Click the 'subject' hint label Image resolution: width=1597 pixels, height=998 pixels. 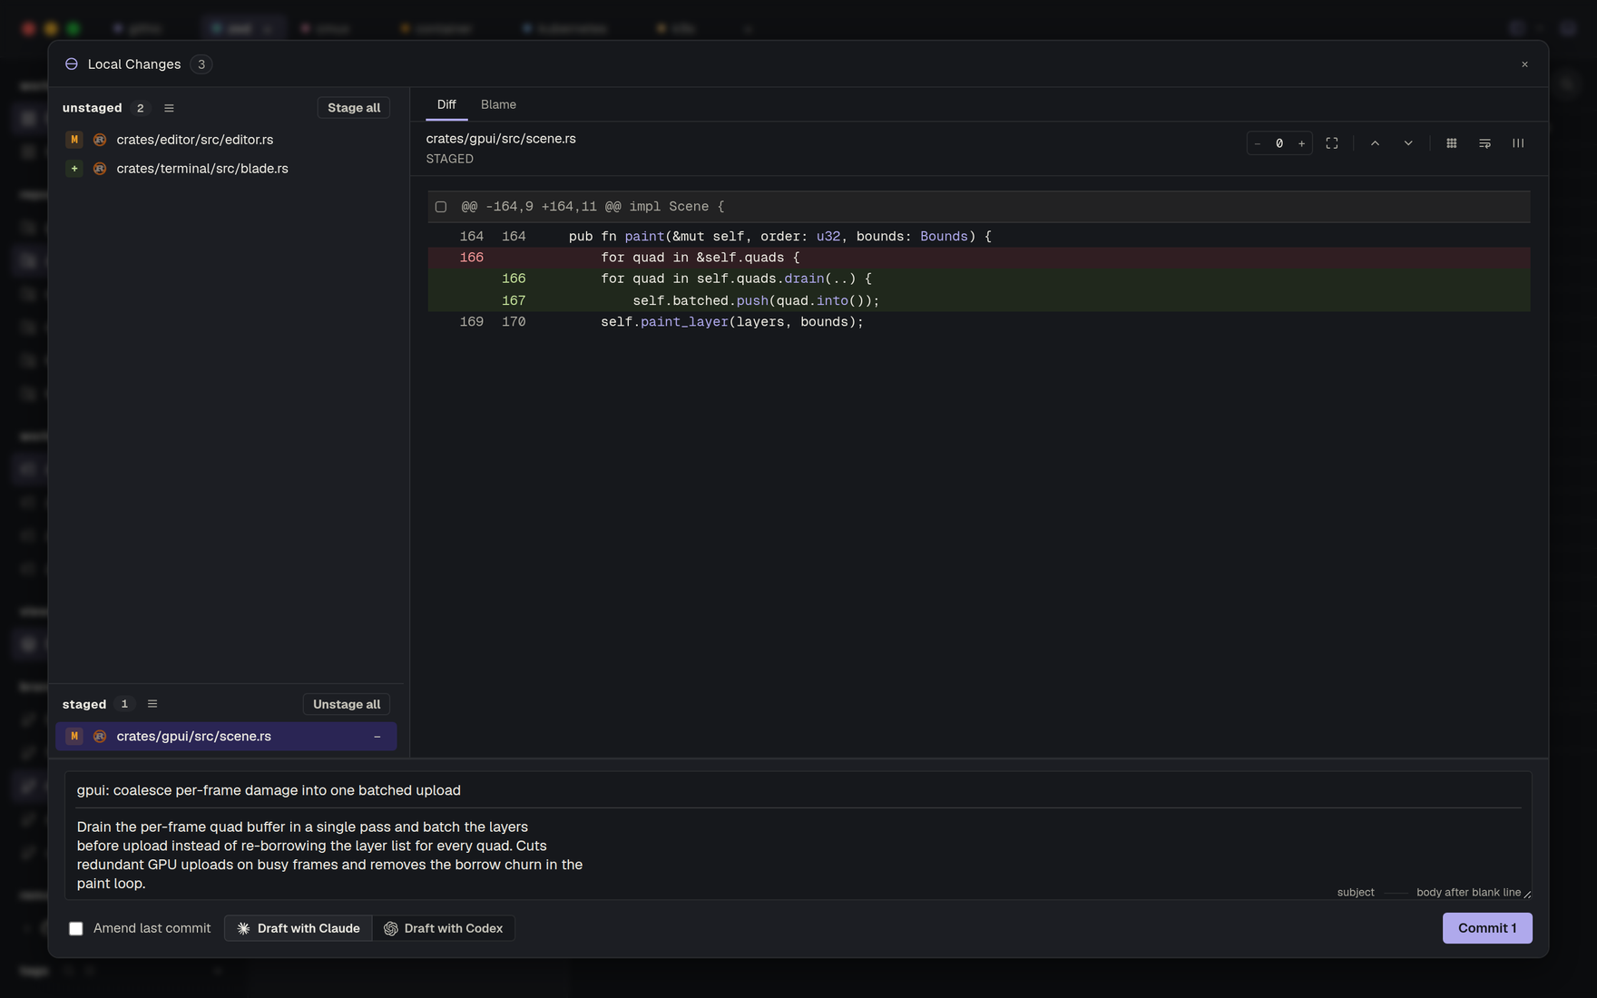[x=1356, y=893]
